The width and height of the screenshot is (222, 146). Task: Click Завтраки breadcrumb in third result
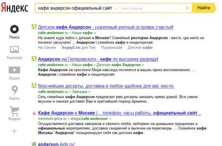[x=80, y=92]
